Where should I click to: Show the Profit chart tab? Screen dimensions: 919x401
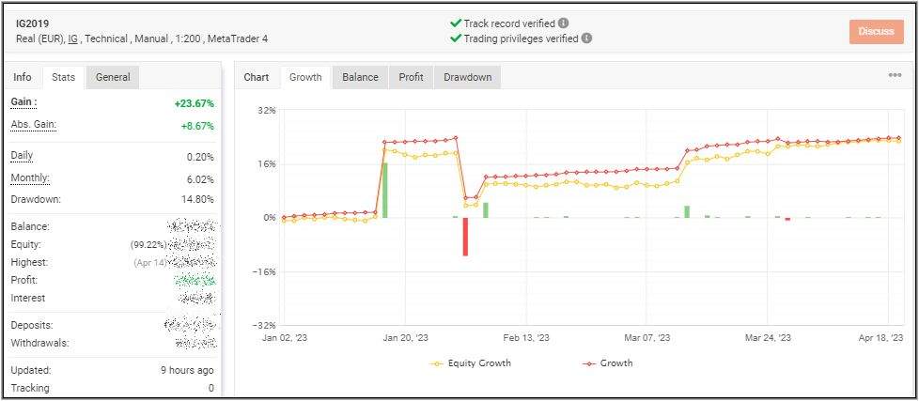(411, 77)
